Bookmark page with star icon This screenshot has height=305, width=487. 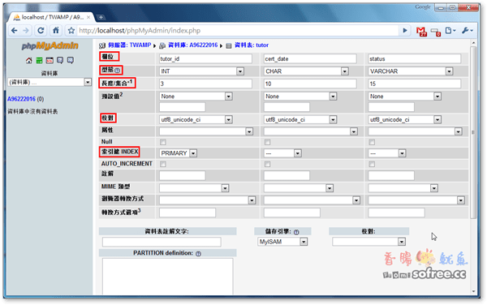pyautogui.click(x=71, y=30)
